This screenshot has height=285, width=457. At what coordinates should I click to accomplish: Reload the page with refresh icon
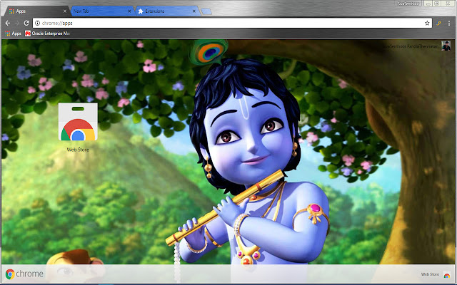click(26, 23)
